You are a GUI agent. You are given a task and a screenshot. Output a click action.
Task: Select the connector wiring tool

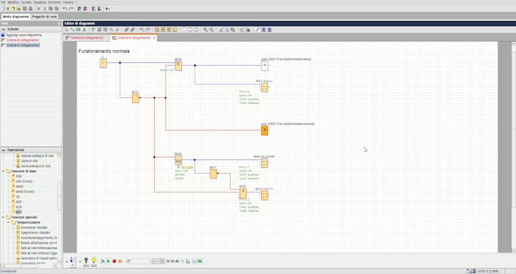point(72,30)
